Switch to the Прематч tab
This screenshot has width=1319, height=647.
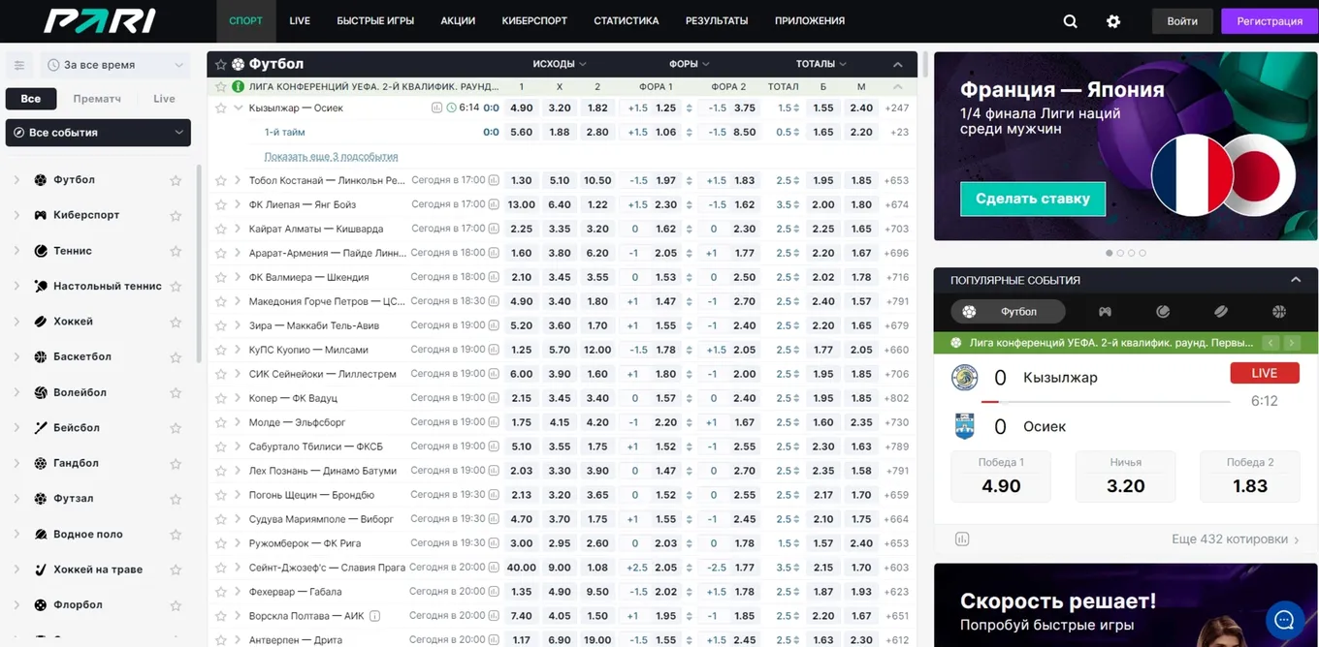click(97, 99)
